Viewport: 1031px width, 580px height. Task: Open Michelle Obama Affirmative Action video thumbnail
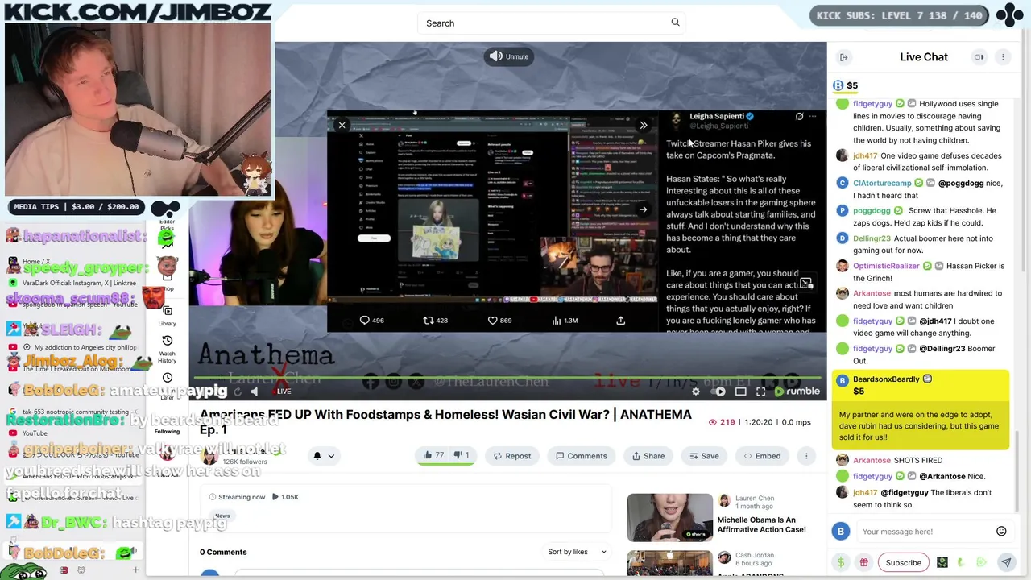point(670,517)
